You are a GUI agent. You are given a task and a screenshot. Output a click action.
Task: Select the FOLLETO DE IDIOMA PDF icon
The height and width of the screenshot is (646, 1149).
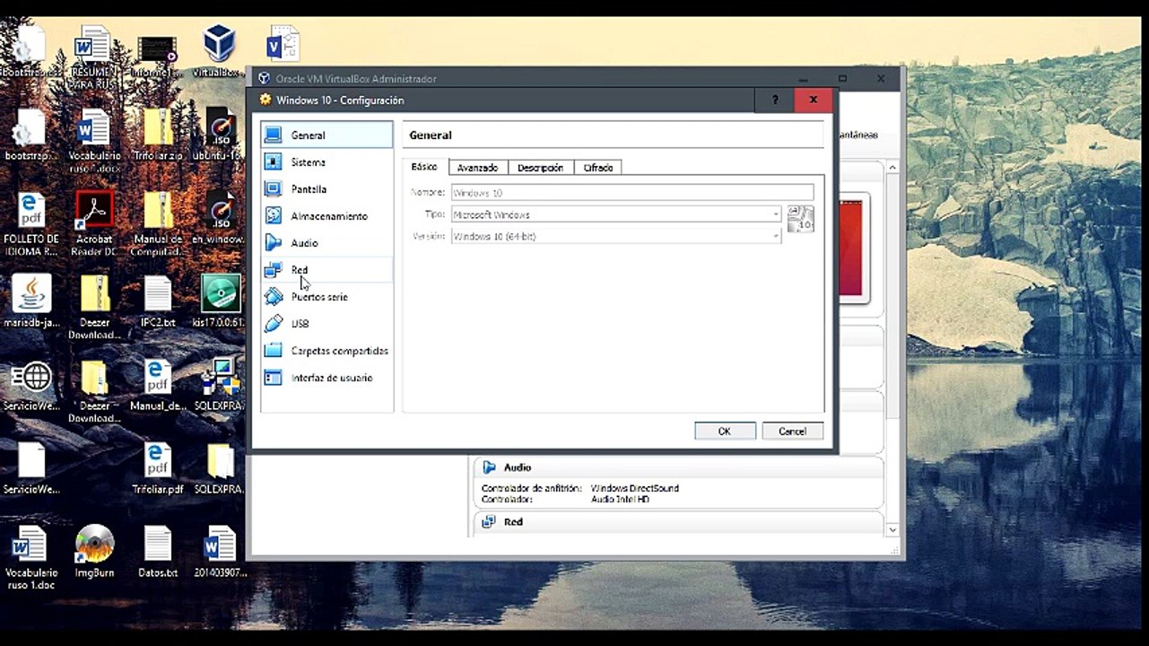click(31, 223)
